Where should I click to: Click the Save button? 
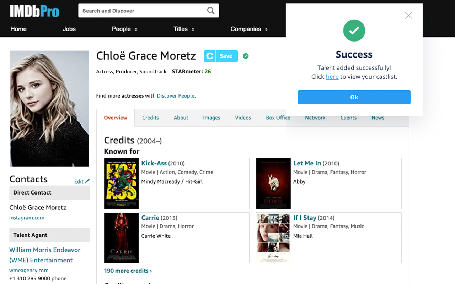coord(226,56)
